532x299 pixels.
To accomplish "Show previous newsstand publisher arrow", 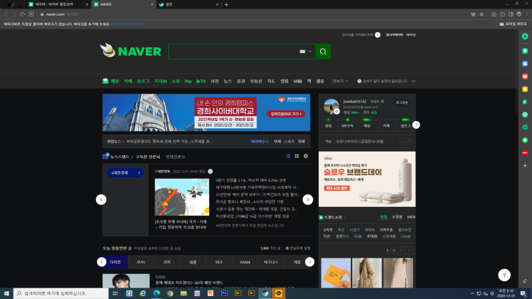I will (x=101, y=200).
